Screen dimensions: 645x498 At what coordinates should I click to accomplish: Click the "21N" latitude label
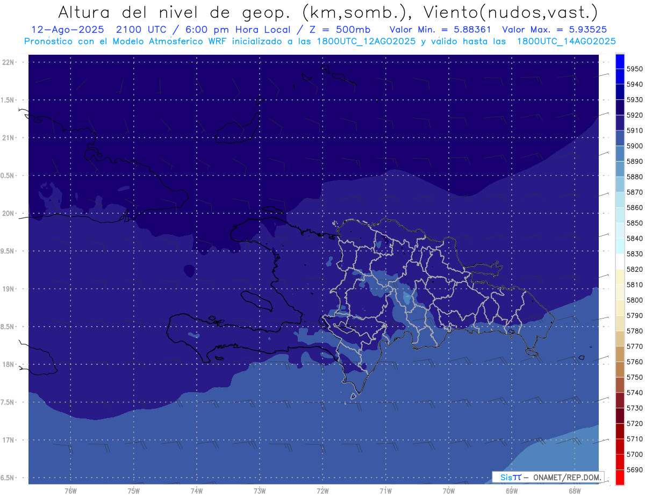click(8, 138)
